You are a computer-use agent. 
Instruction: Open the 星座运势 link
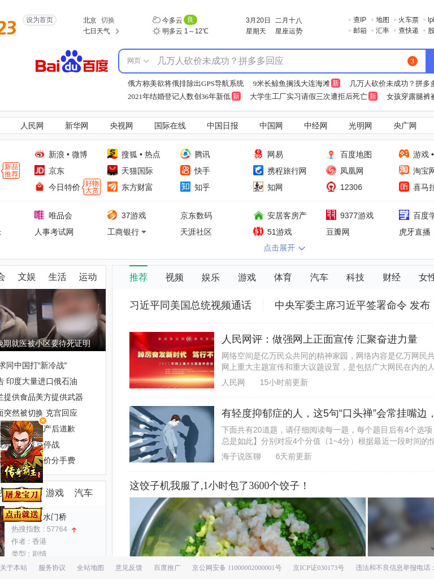pos(289,32)
